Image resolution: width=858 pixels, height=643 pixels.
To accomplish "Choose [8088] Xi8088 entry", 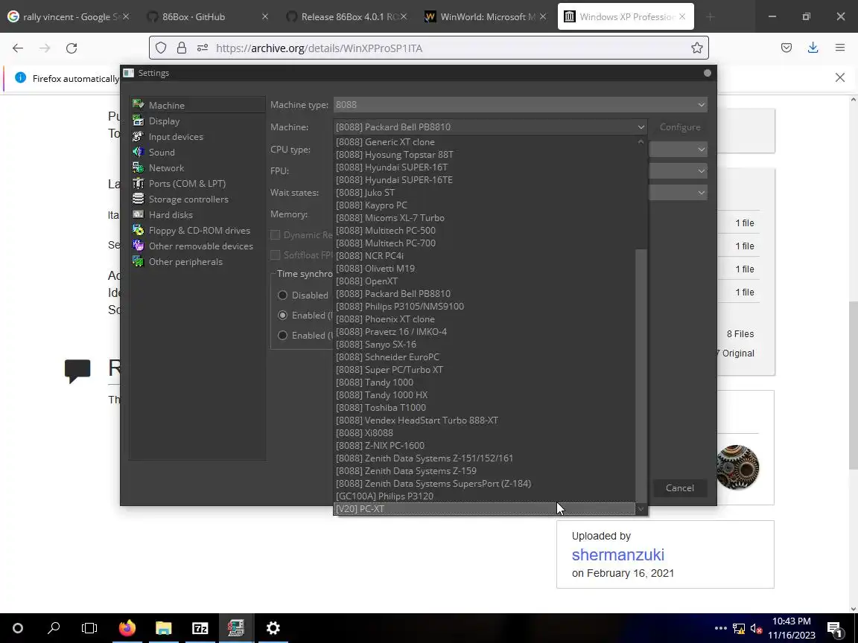I will pyautogui.click(x=484, y=433).
